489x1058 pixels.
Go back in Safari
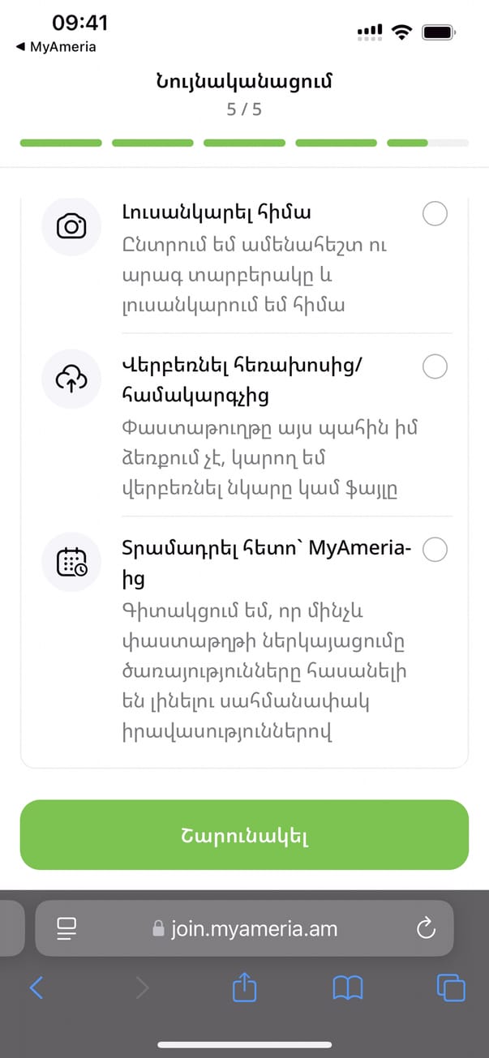[x=36, y=987]
